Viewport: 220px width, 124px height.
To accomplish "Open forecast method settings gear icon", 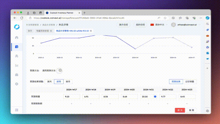I will 60,70.
